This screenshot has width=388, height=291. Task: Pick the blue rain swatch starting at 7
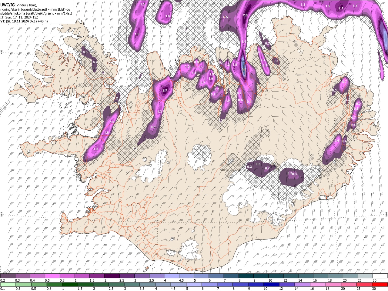(x=225, y=284)
